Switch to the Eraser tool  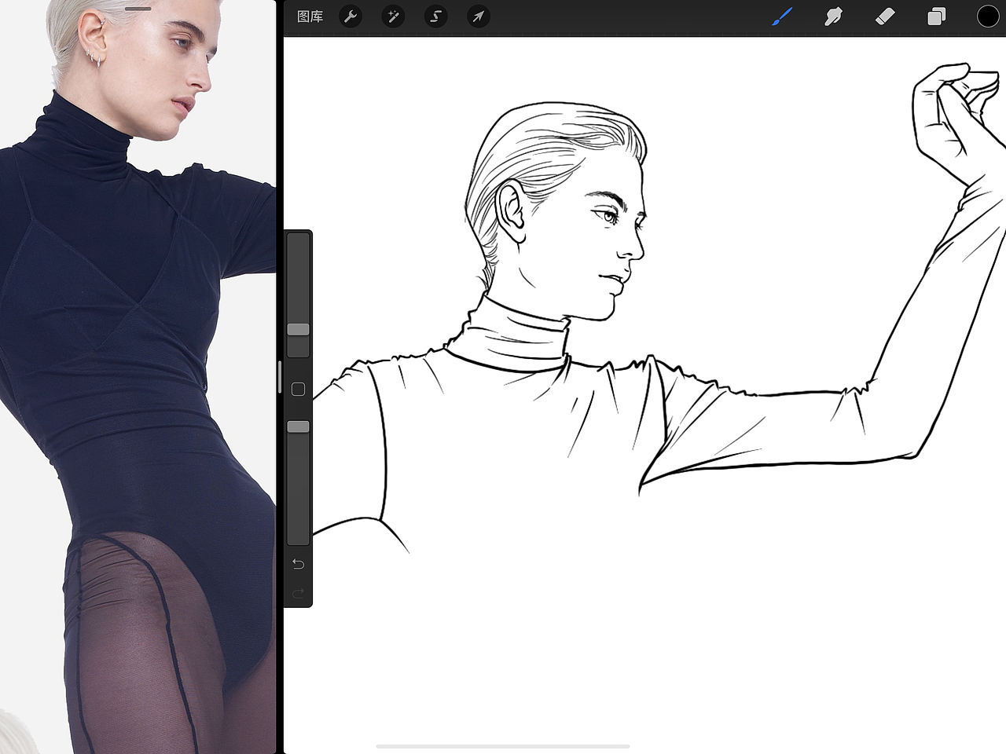pyautogui.click(x=884, y=16)
